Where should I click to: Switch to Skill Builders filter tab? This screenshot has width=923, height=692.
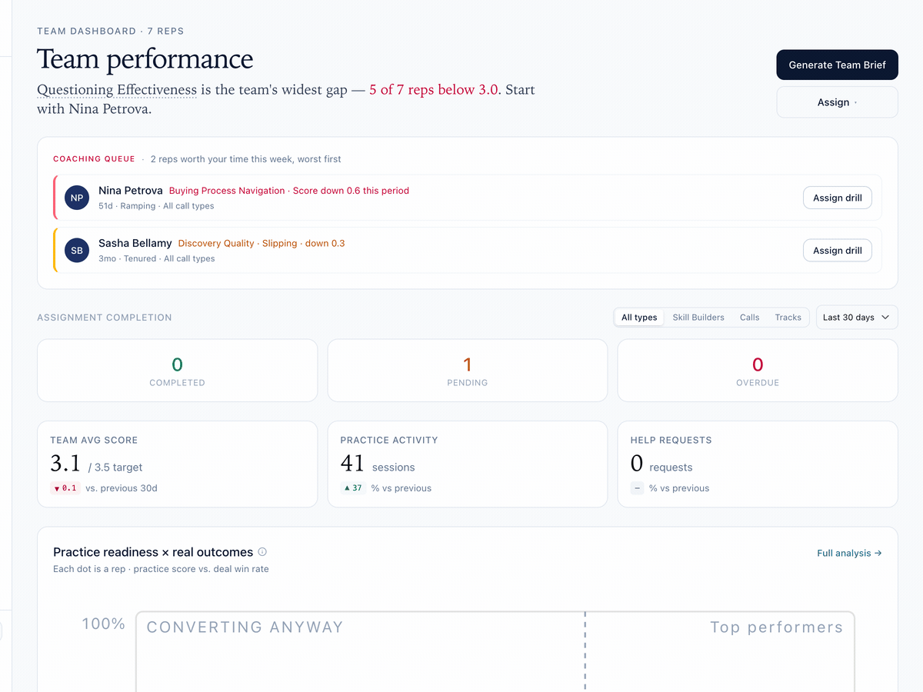click(x=698, y=318)
